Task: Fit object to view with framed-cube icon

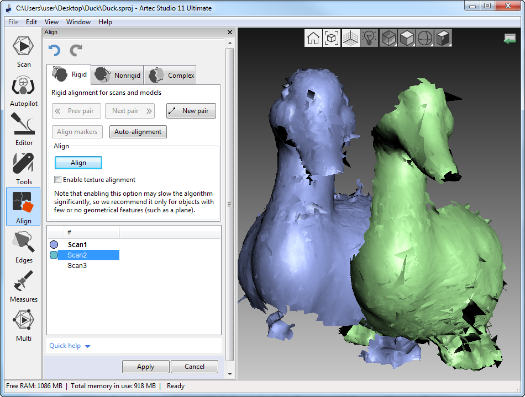Action: (x=332, y=38)
